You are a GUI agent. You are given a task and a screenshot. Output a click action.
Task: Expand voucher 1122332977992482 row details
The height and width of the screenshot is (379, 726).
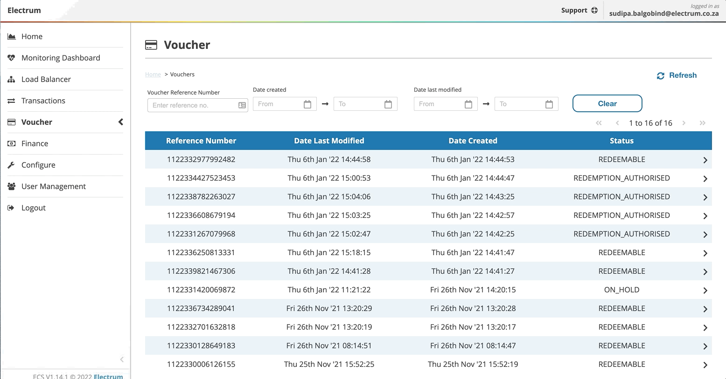pyautogui.click(x=705, y=160)
